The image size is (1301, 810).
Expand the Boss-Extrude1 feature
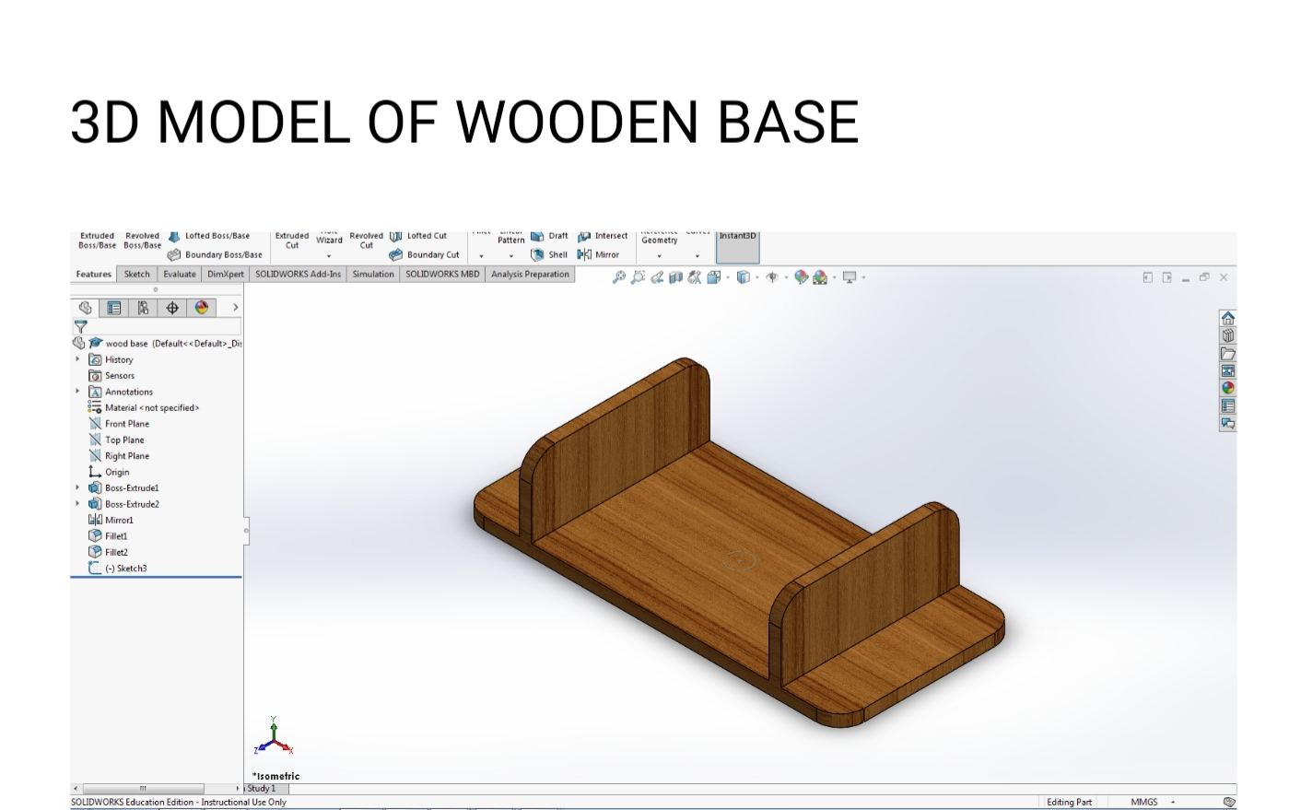pyautogui.click(x=77, y=487)
